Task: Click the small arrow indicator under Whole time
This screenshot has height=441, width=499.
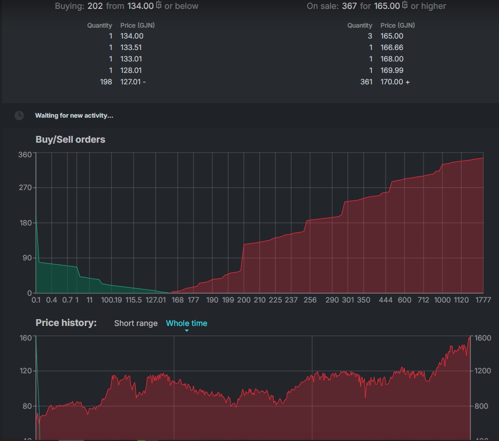Action: (x=187, y=331)
